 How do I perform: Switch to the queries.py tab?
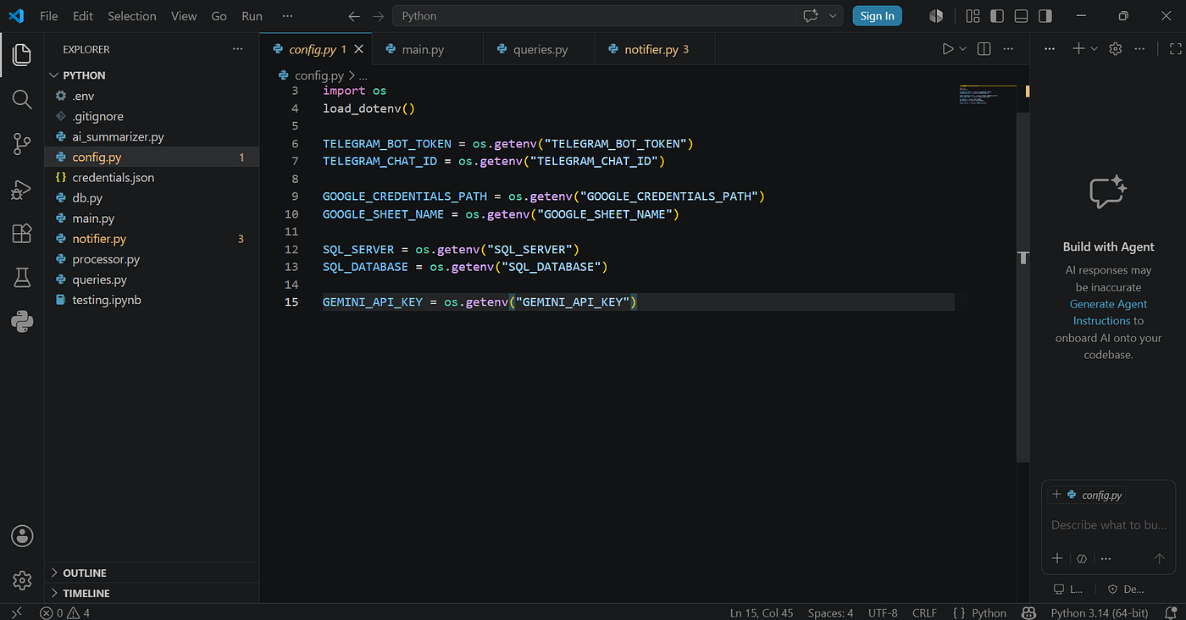pyautogui.click(x=540, y=50)
